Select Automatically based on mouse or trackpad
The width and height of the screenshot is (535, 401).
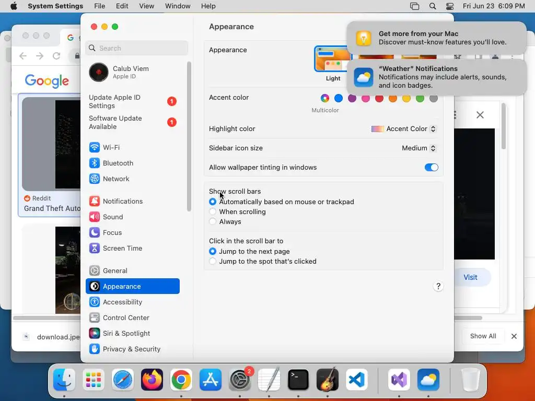click(x=213, y=202)
